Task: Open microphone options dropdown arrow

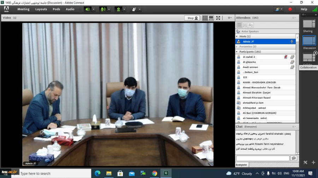Action: tap(109, 9)
